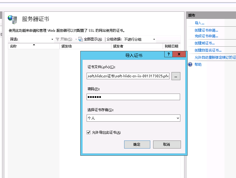Open 创建证书申请... action

point(206,30)
